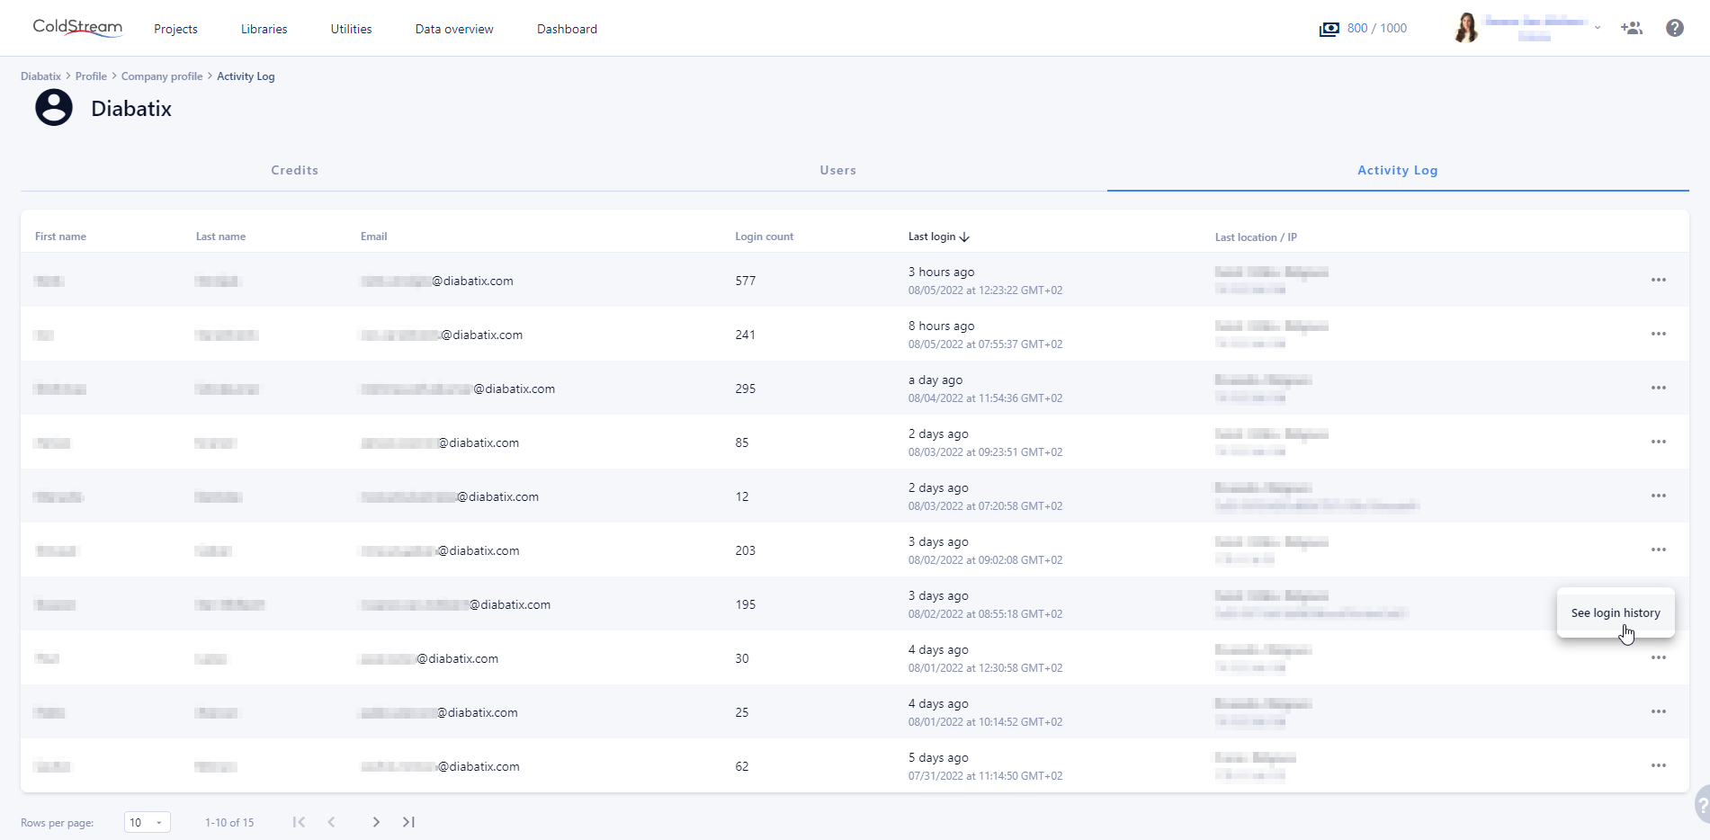Screen dimensions: 1710x840
Task: Click the login count value 195
Action: click(745, 604)
